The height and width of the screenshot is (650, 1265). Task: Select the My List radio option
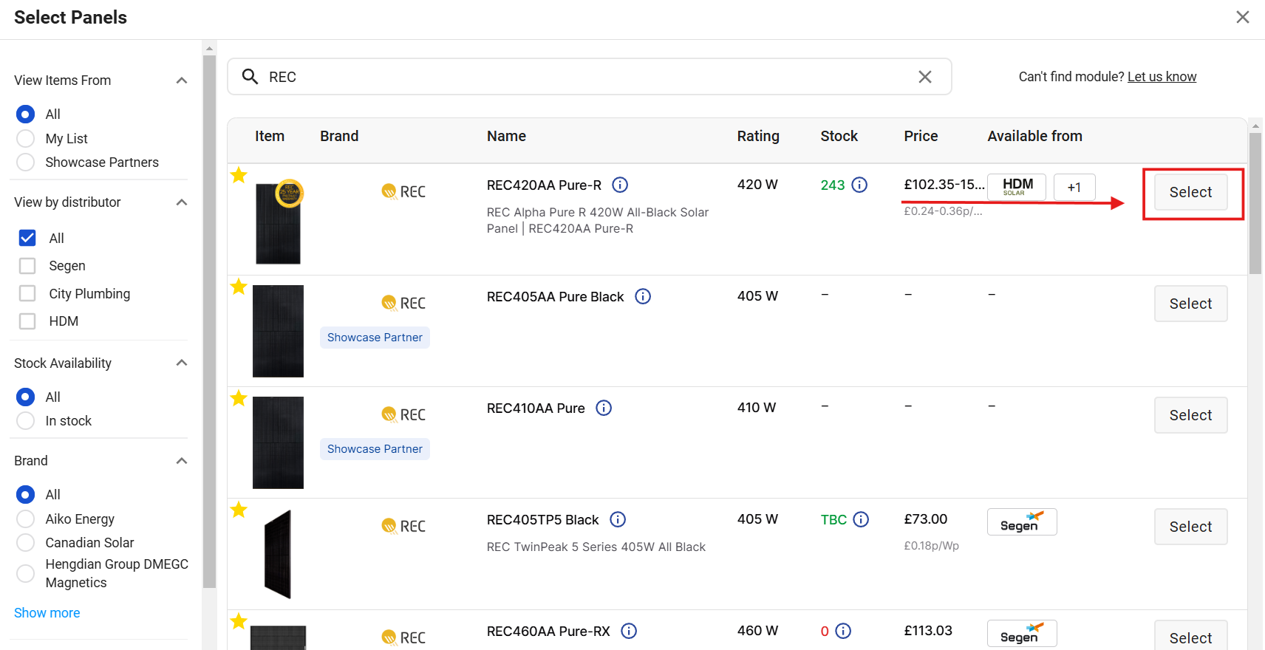pyautogui.click(x=26, y=139)
